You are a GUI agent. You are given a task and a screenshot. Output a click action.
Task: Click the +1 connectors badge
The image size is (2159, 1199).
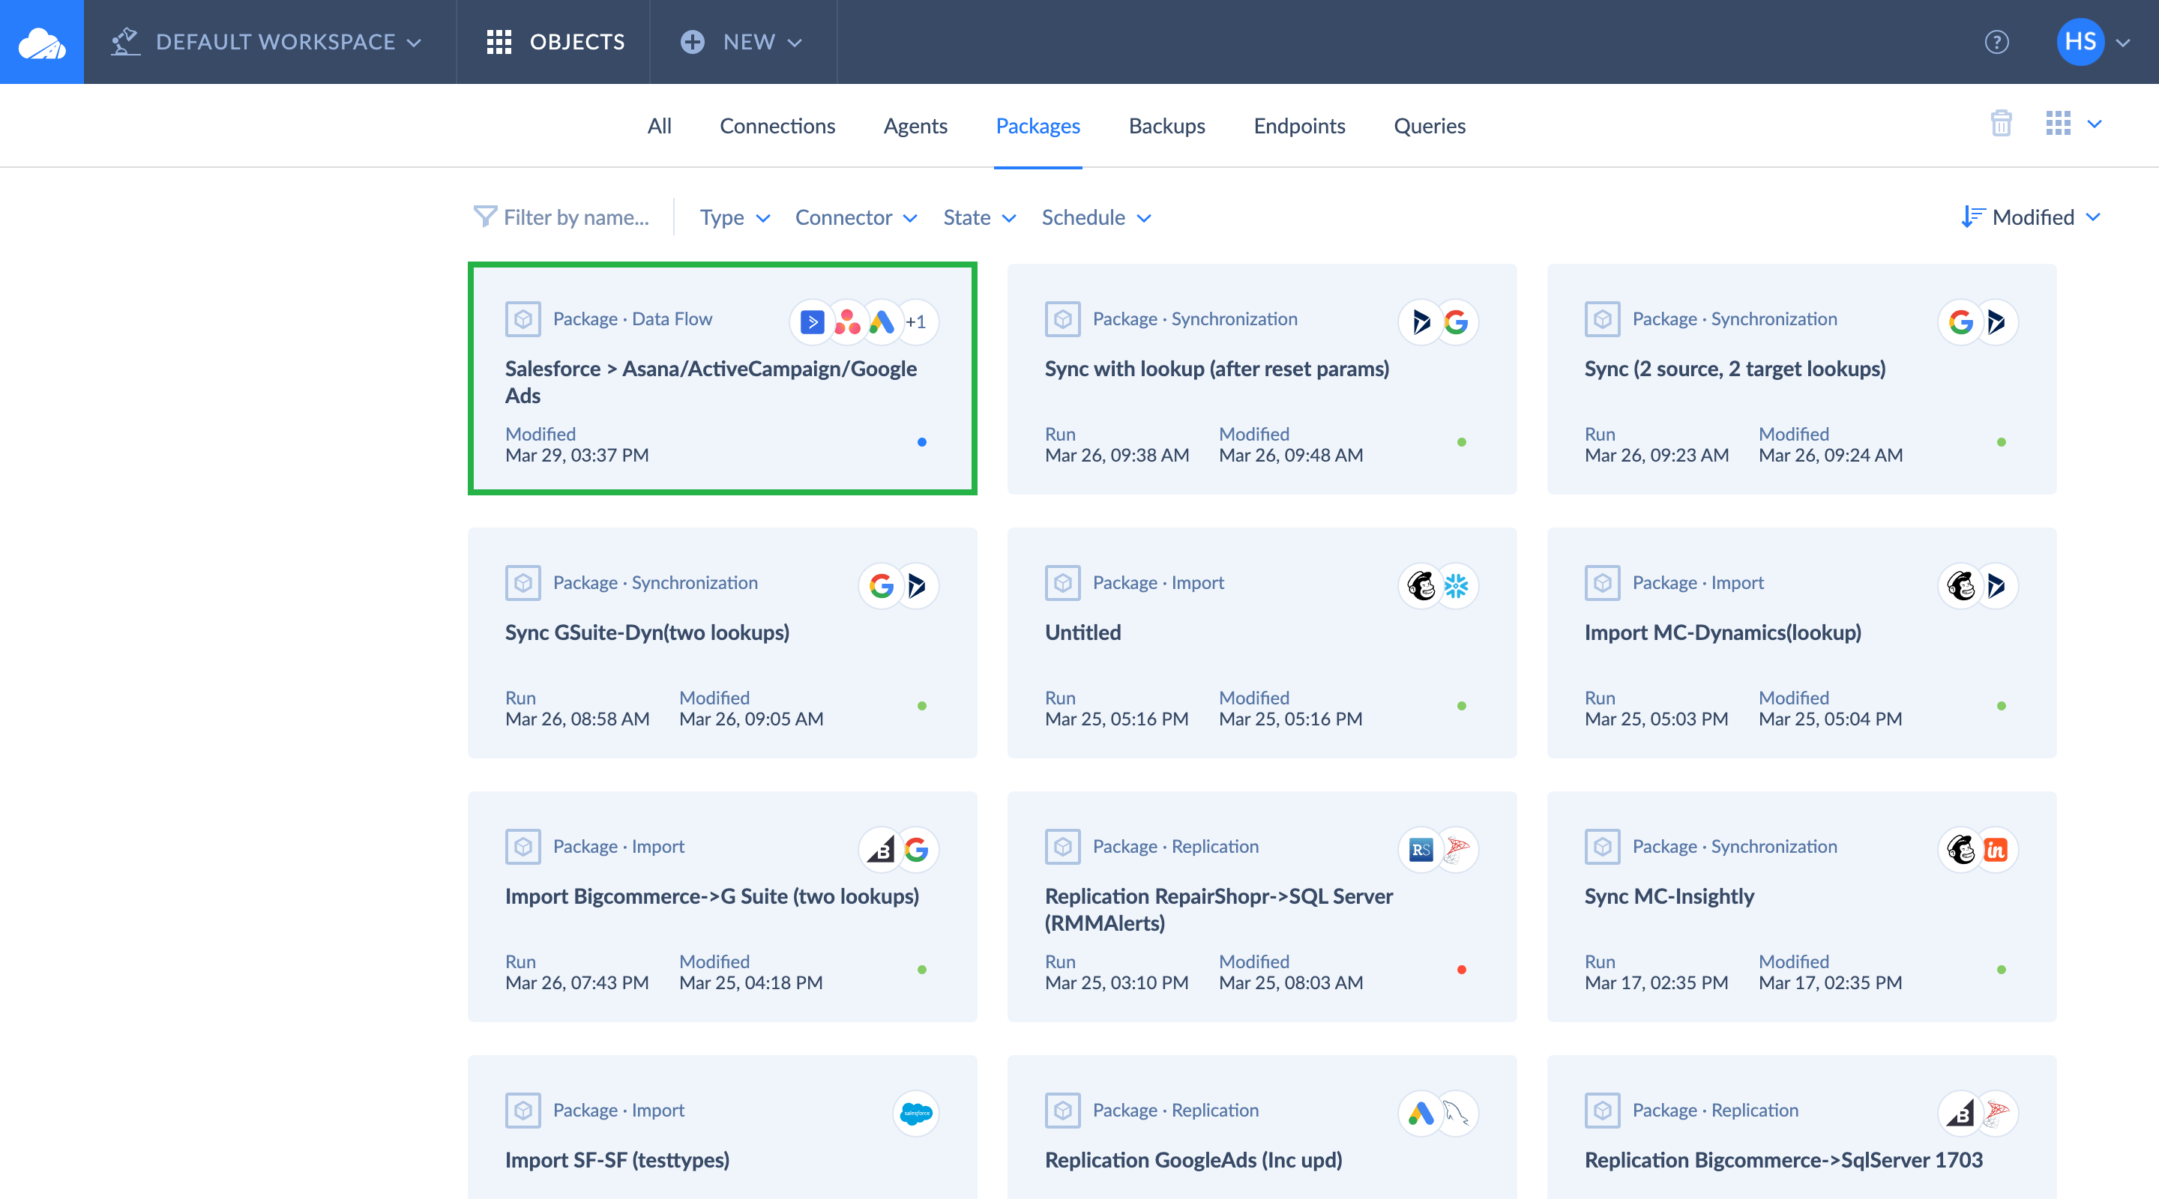(x=916, y=321)
